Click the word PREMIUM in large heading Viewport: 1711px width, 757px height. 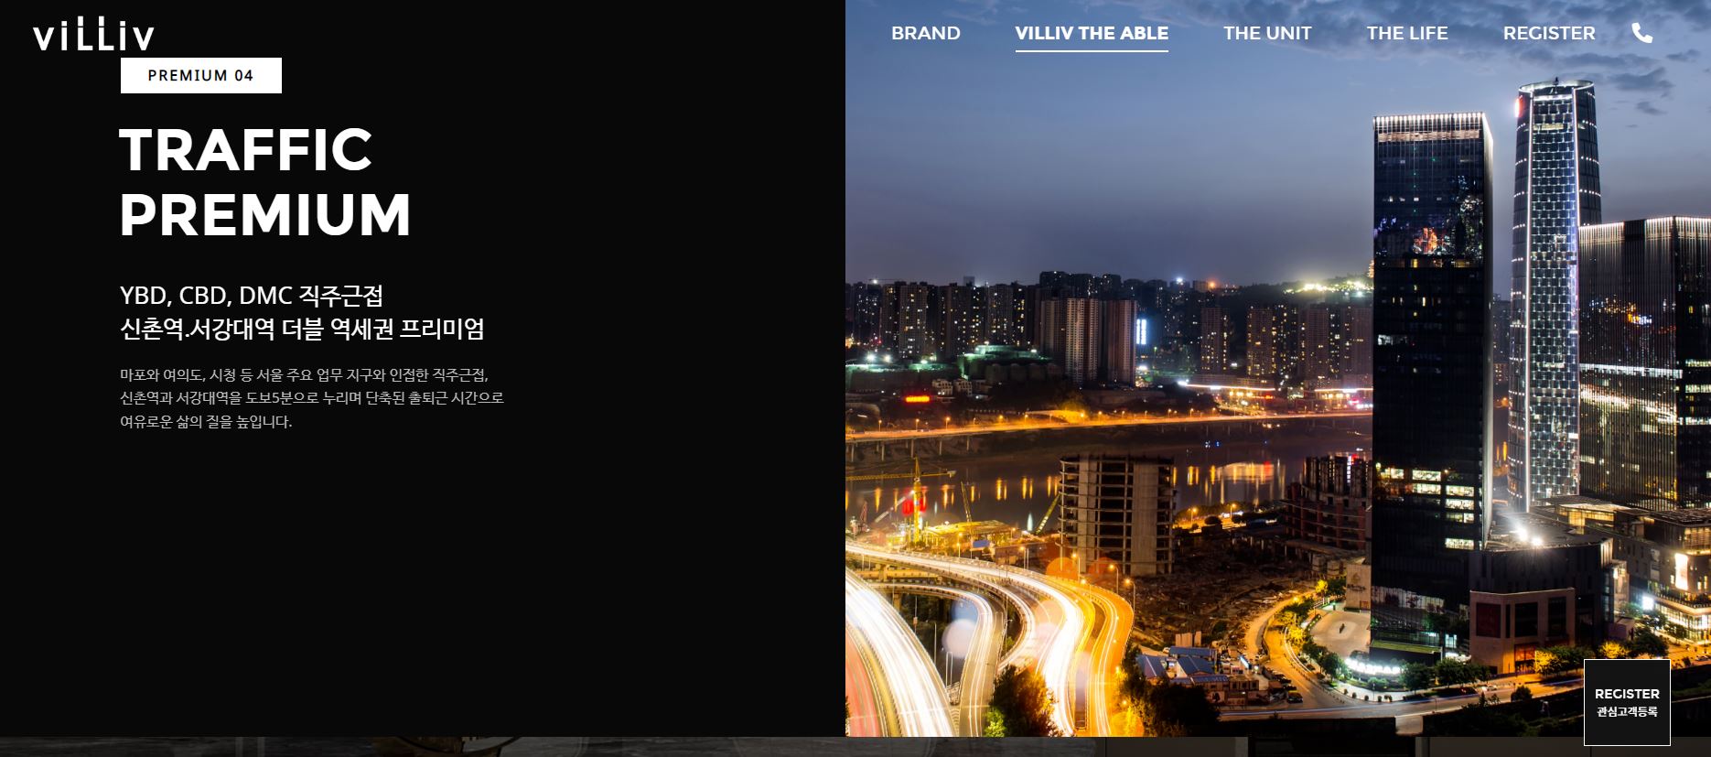(x=265, y=214)
